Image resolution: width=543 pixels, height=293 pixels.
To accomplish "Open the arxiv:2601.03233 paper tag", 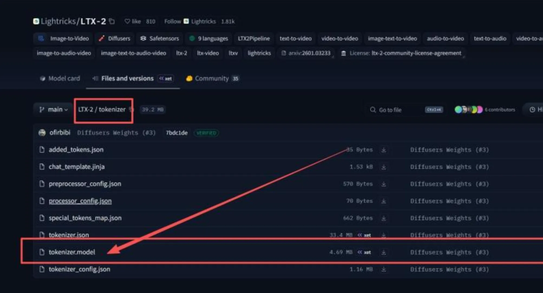I will [306, 53].
